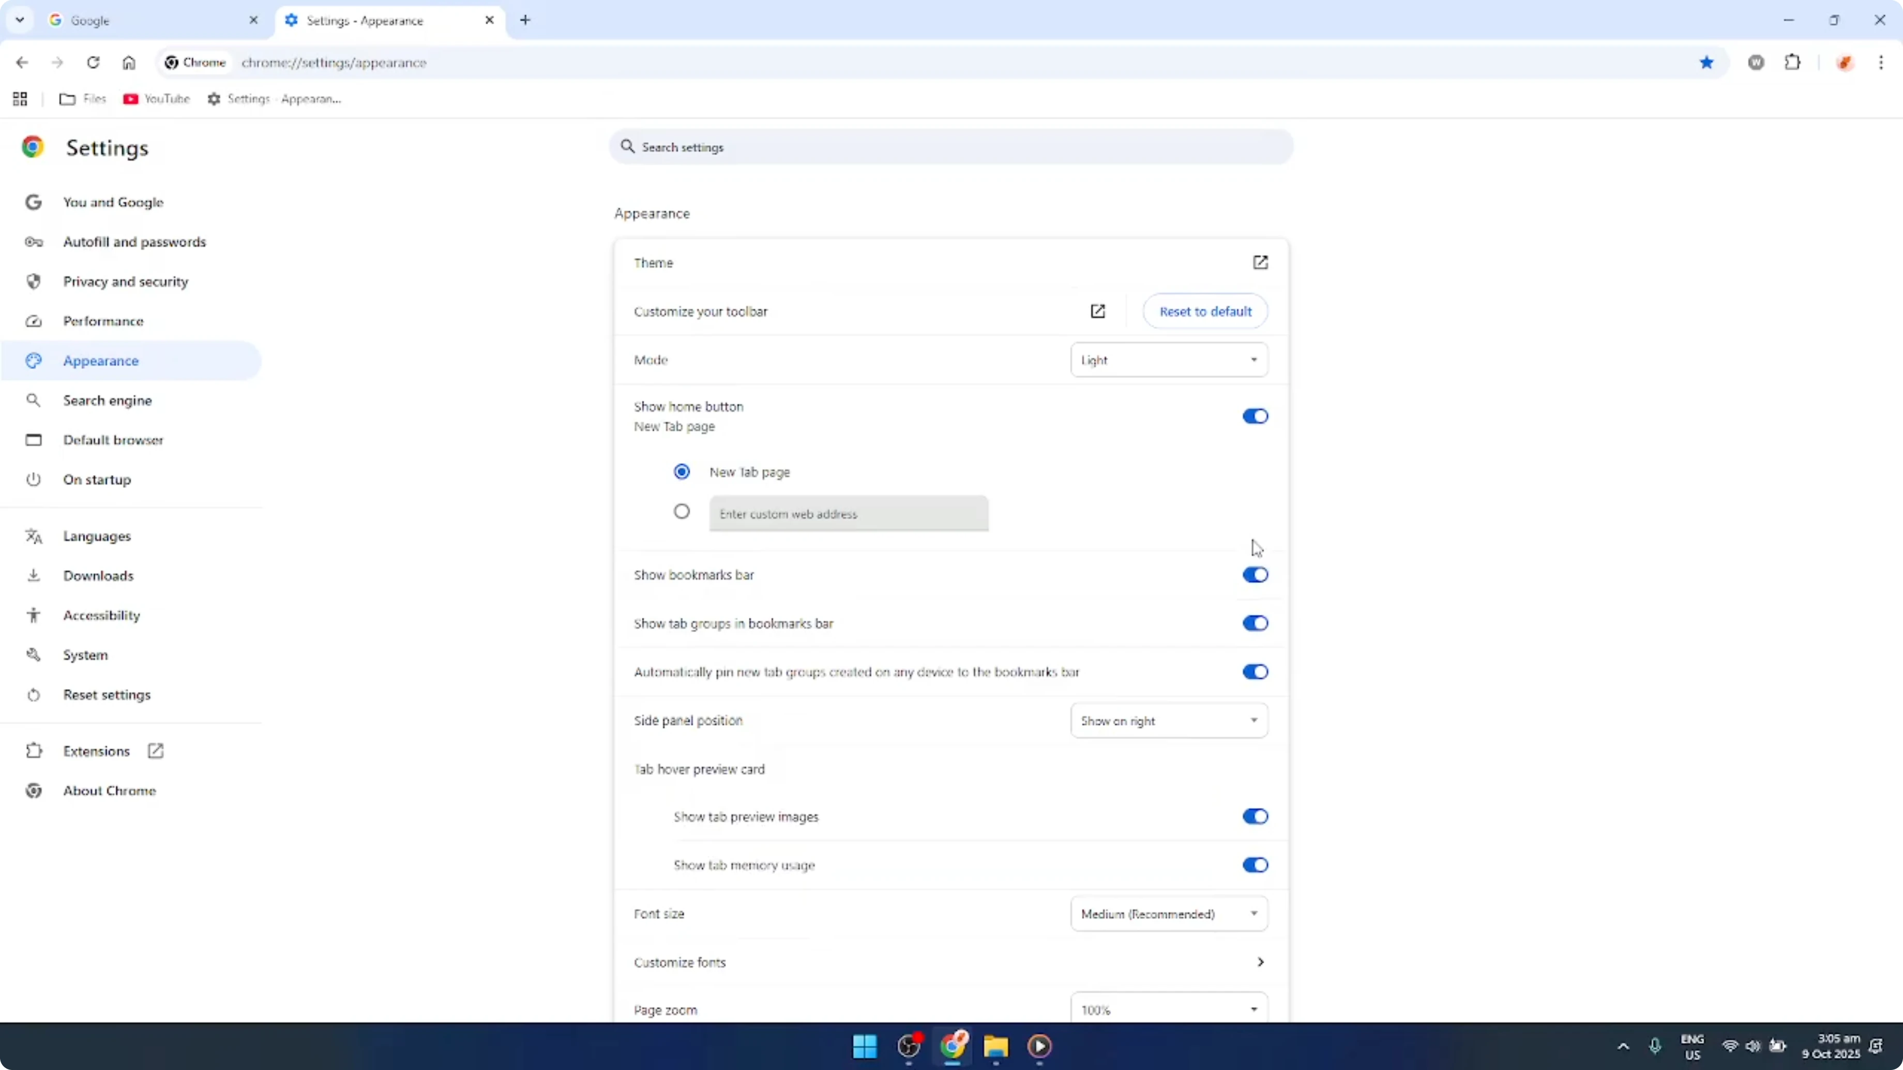Screen dimensions: 1903x1070
Task: Select Appearance in the sidebar
Action: tap(131, 361)
